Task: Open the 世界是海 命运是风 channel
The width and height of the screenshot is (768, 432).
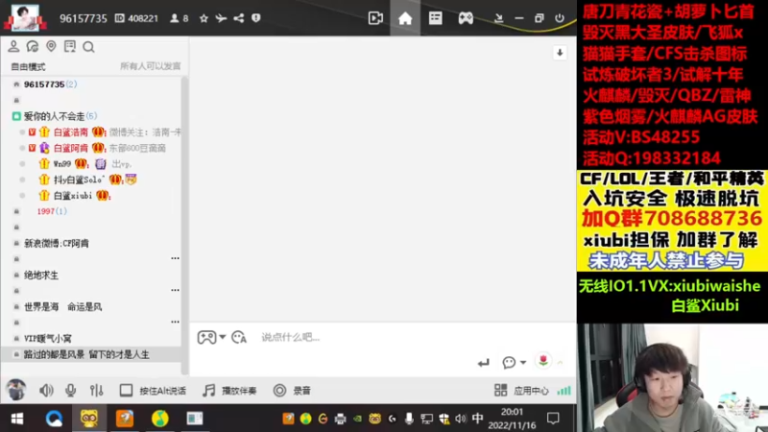Action: pyautogui.click(x=62, y=306)
